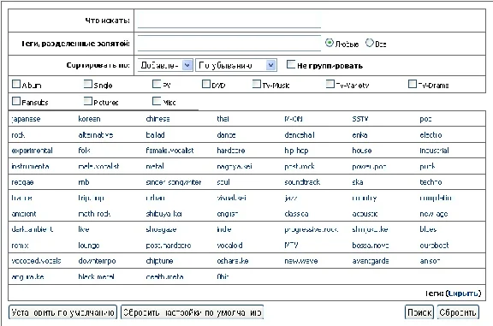
Task: Focus the comma-separated tags input field
Action: click(229, 44)
